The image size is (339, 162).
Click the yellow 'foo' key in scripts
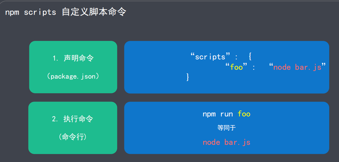[x=236, y=67]
